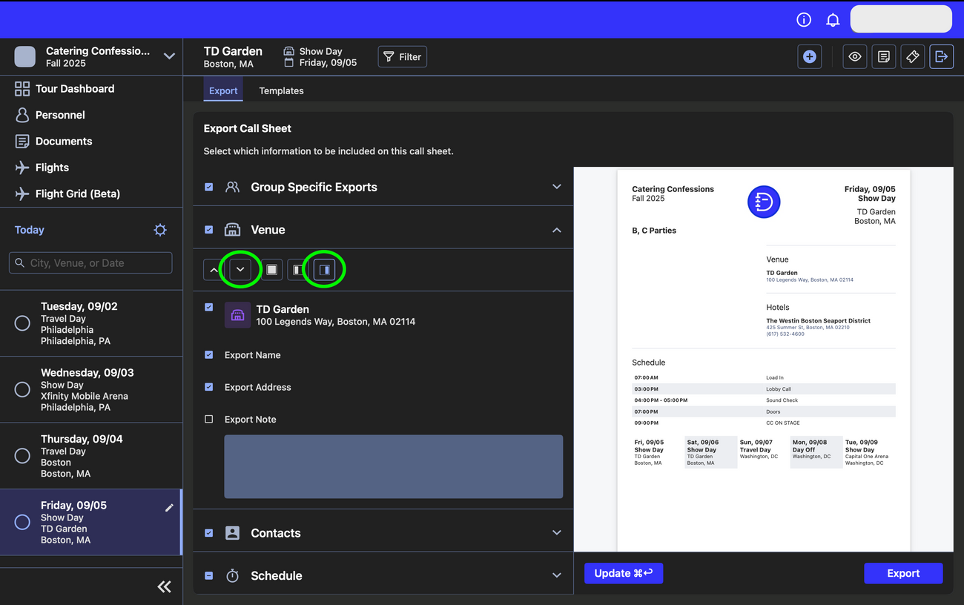Click the Today link
The height and width of the screenshot is (605, 964).
(x=30, y=230)
